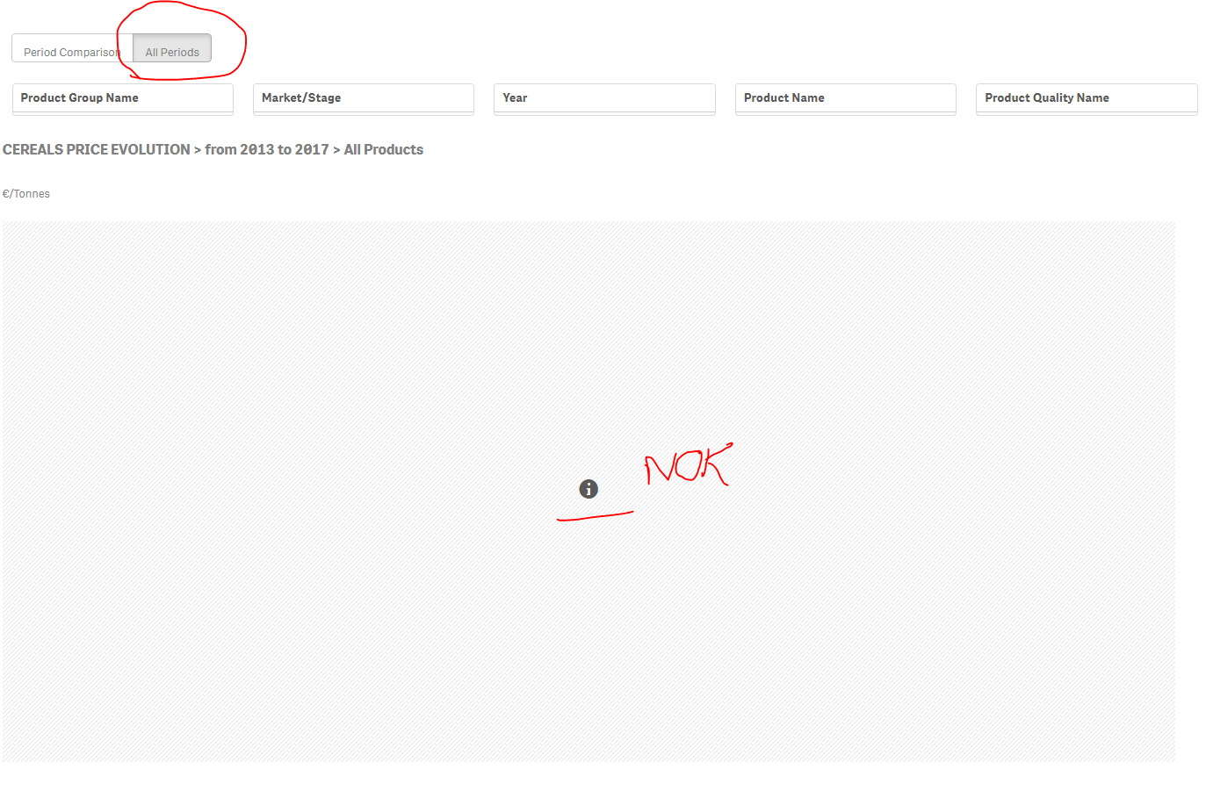Click the €/Tonnes unit label

(x=26, y=193)
